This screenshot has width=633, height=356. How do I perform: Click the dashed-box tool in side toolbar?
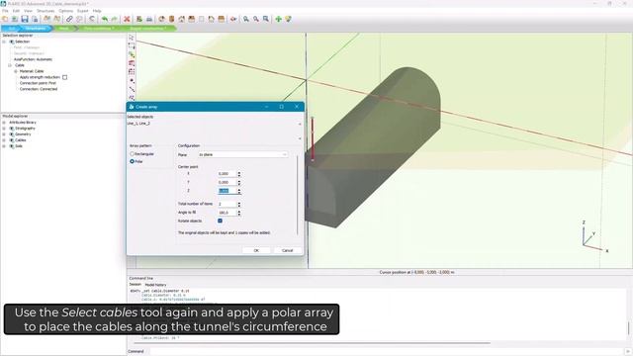click(132, 72)
